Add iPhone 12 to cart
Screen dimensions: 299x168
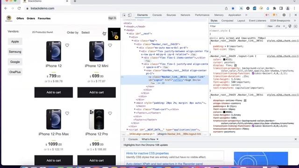click(x=54, y=92)
